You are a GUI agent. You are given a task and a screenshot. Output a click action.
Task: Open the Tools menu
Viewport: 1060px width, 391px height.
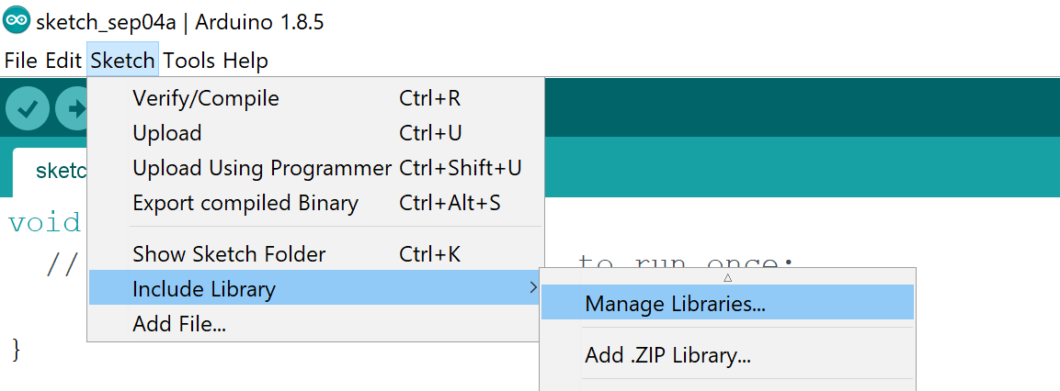[189, 61]
